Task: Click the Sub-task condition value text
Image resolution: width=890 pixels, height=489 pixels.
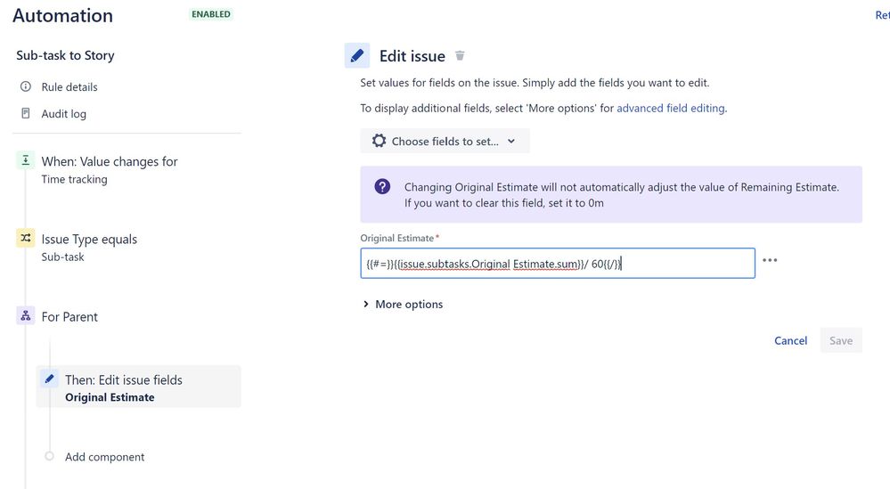Action: point(62,257)
